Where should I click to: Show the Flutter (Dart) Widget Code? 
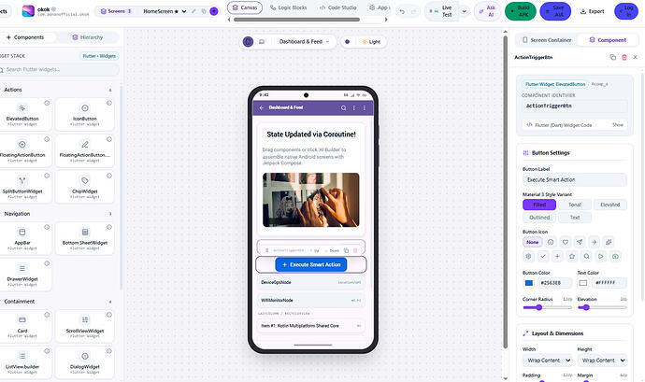618,125
